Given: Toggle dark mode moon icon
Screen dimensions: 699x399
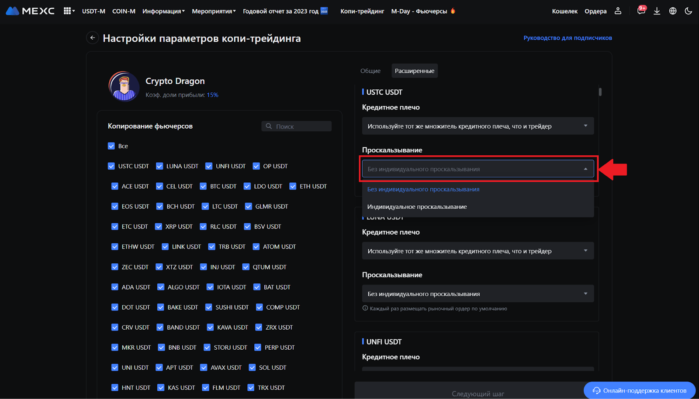Looking at the screenshot, I should tap(689, 11).
